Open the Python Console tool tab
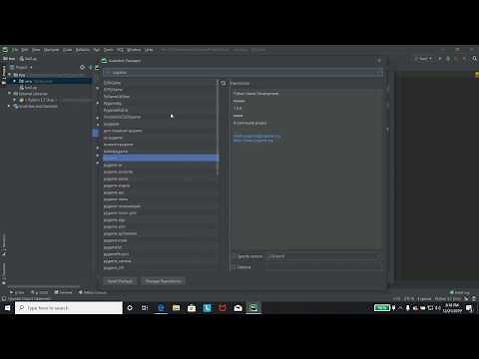The height and width of the screenshot is (359, 479). (x=93, y=292)
